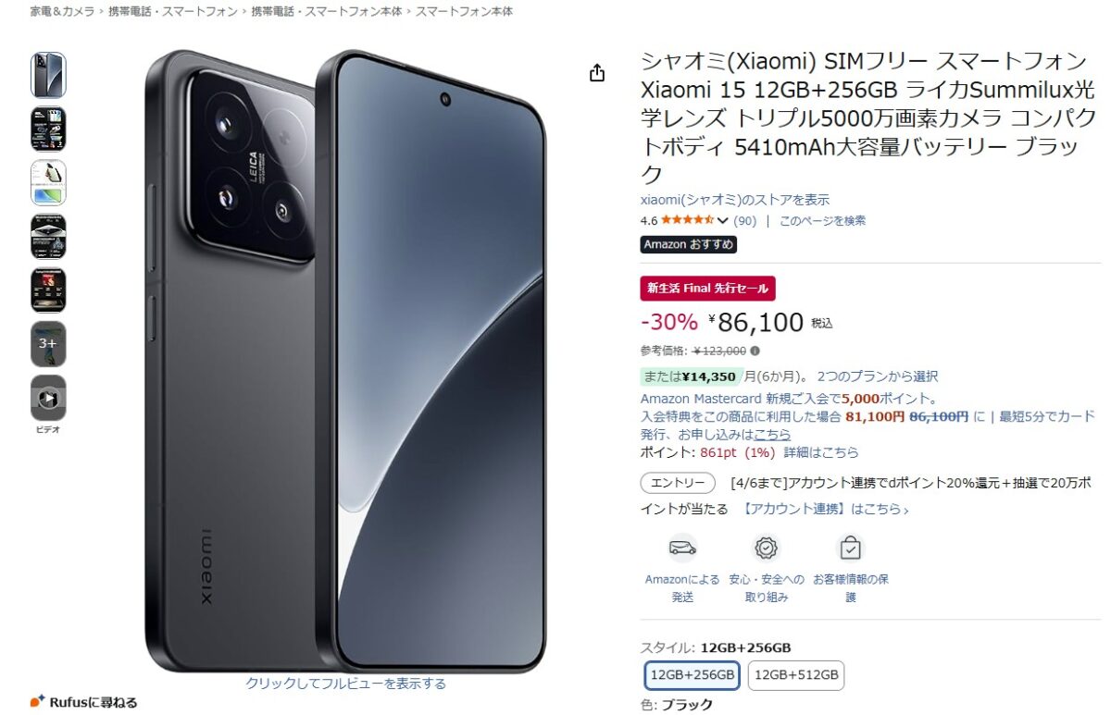Click the Rufus orange spark icon
This screenshot has width=1111, height=715.
[37, 701]
